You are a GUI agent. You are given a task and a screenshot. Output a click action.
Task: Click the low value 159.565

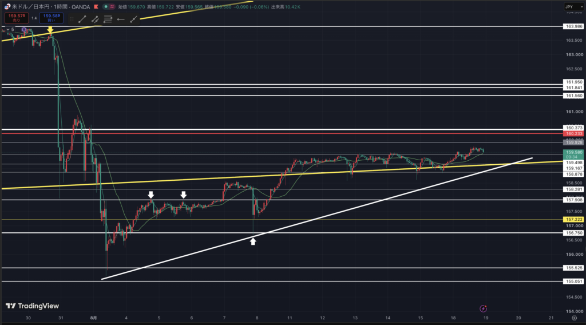click(x=194, y=7)
